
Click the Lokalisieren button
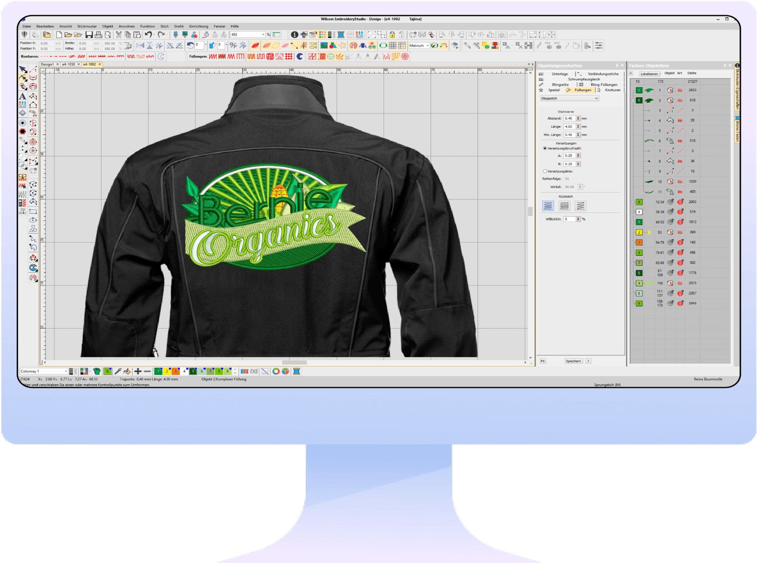[x=649, y=74]
